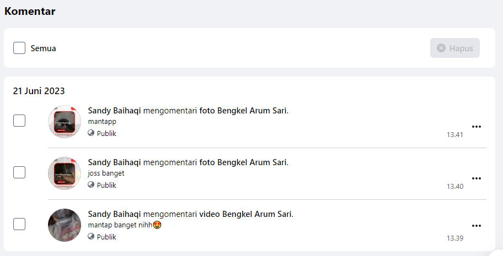
Task: Click the globe Publik icon under "mantapp"
Action: coord(91,133)
